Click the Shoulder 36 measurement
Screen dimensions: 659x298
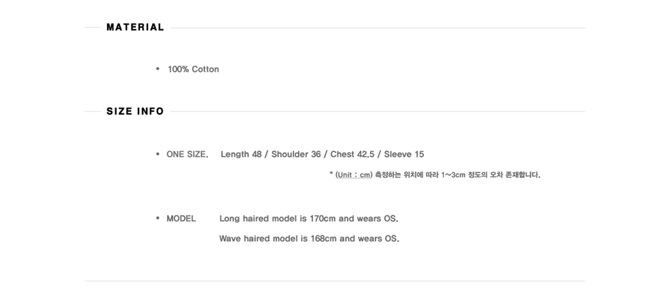296,154
